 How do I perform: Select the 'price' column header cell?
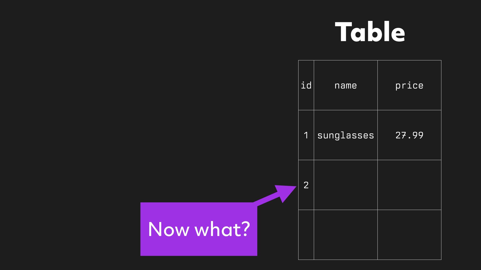(409, 85)
